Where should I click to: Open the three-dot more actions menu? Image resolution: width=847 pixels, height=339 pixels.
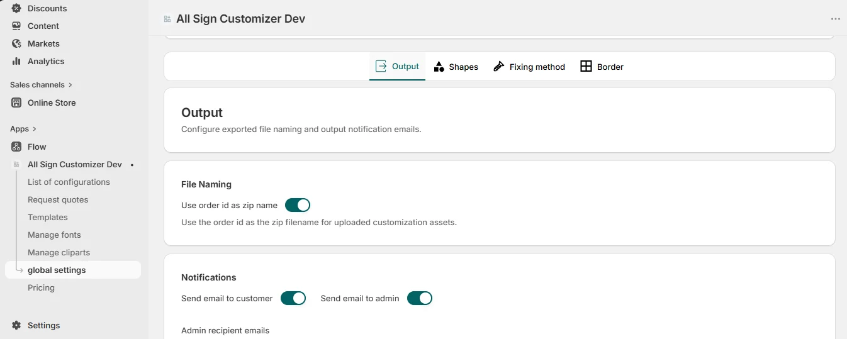[836, 19]
